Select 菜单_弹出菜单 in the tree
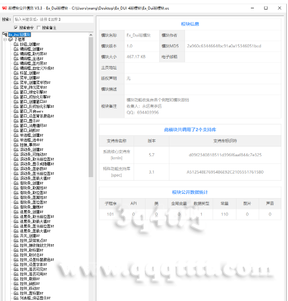 pos(34,87)
